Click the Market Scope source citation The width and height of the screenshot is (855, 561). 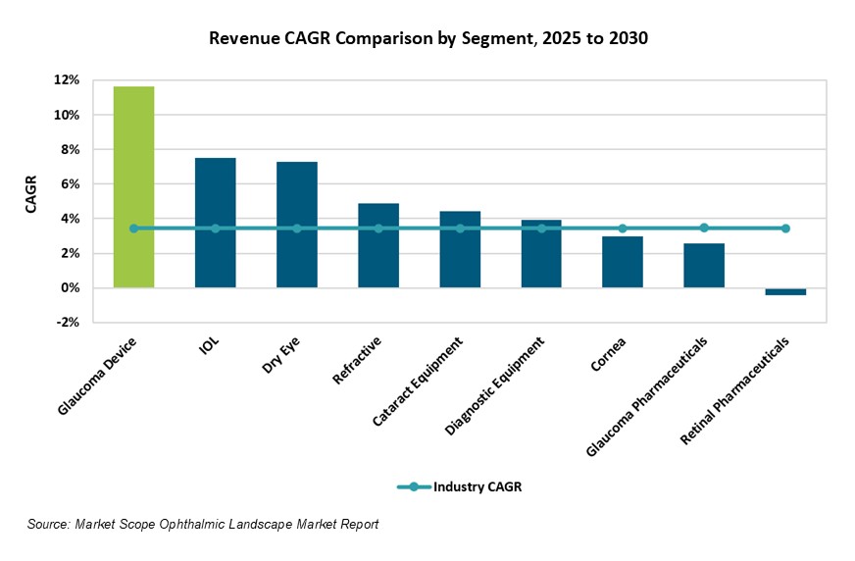(203, 525)
